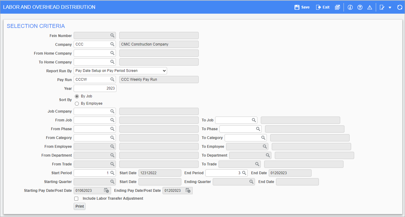Enable Include Labor Transfer Adjustment checkbox
The width and height of the screenshot is (405, 217).
click(76, 198)
